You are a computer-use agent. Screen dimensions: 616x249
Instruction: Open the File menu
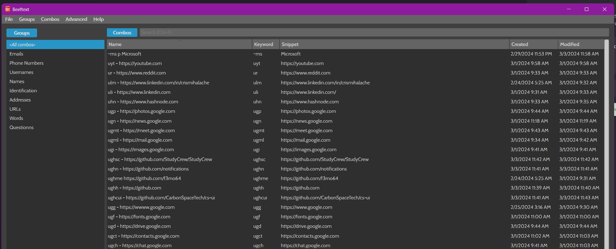click(9, 19)
